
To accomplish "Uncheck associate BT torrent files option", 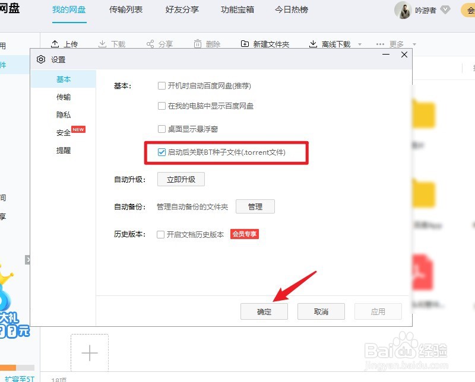I will (x=161, y=152).
